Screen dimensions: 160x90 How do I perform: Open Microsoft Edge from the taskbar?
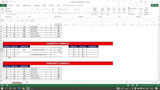19,88
